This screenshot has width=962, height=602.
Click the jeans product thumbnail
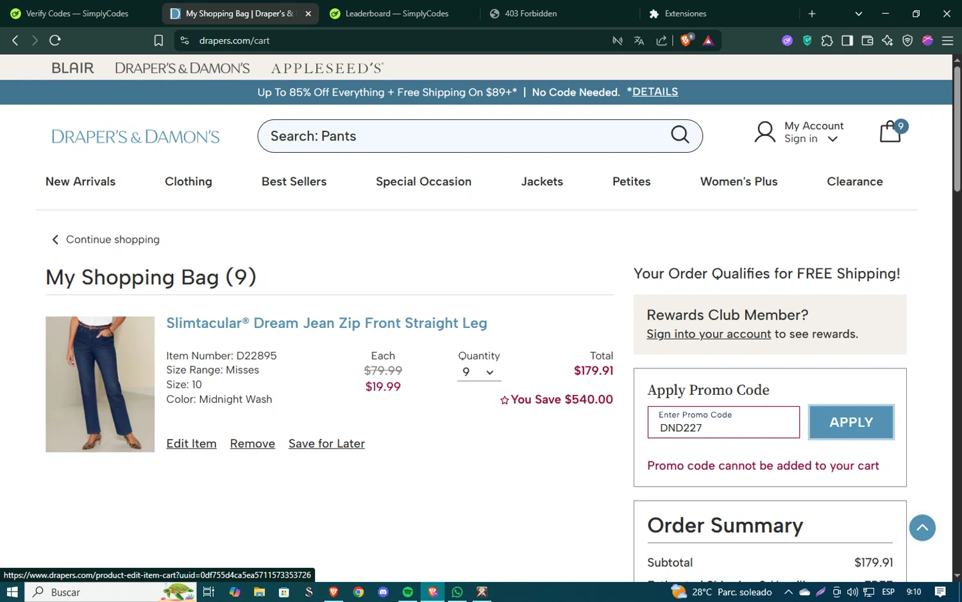100,384
